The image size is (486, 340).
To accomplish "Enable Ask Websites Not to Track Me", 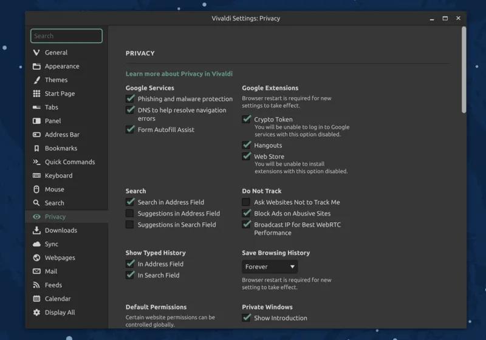I will click(246, 202).
